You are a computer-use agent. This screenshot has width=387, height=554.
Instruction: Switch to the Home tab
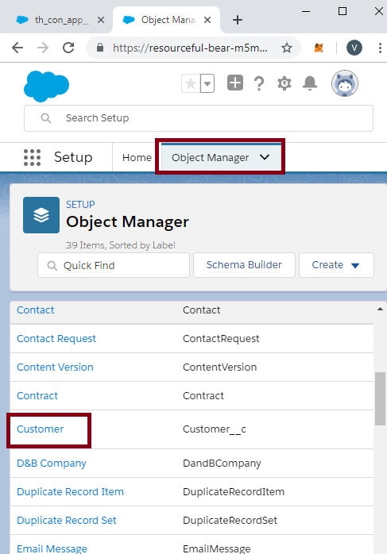[x=137, y=158]
